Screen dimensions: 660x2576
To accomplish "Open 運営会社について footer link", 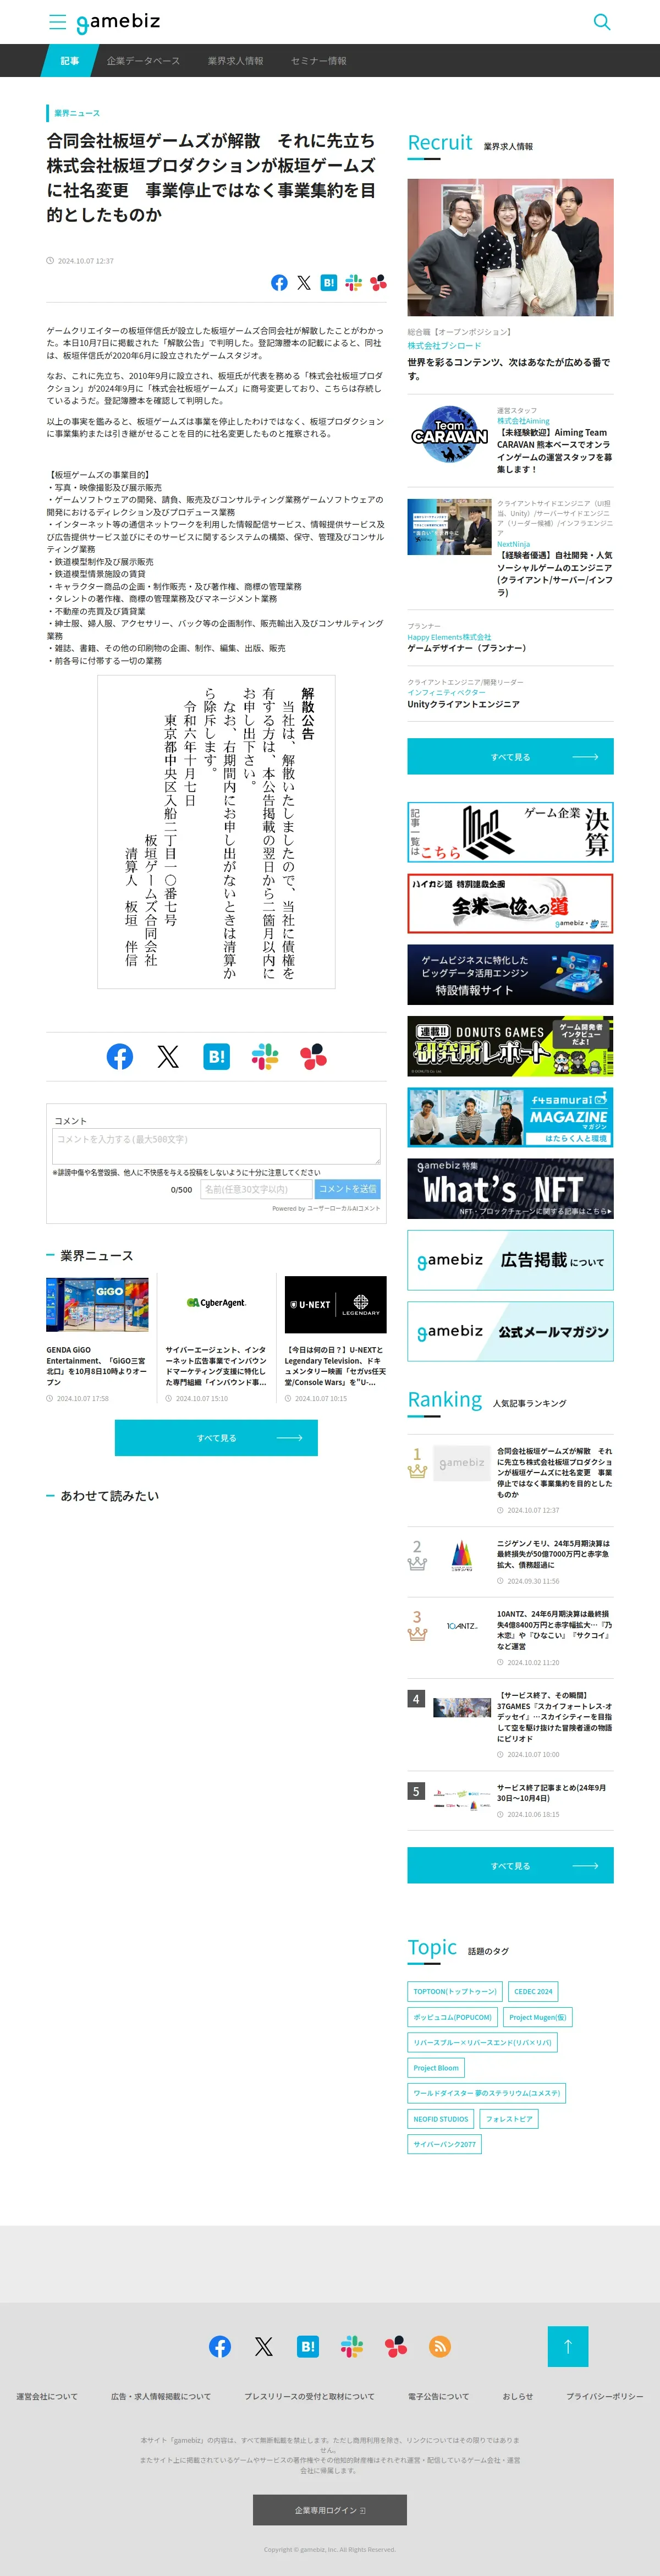I will [x=47, y=2396].
